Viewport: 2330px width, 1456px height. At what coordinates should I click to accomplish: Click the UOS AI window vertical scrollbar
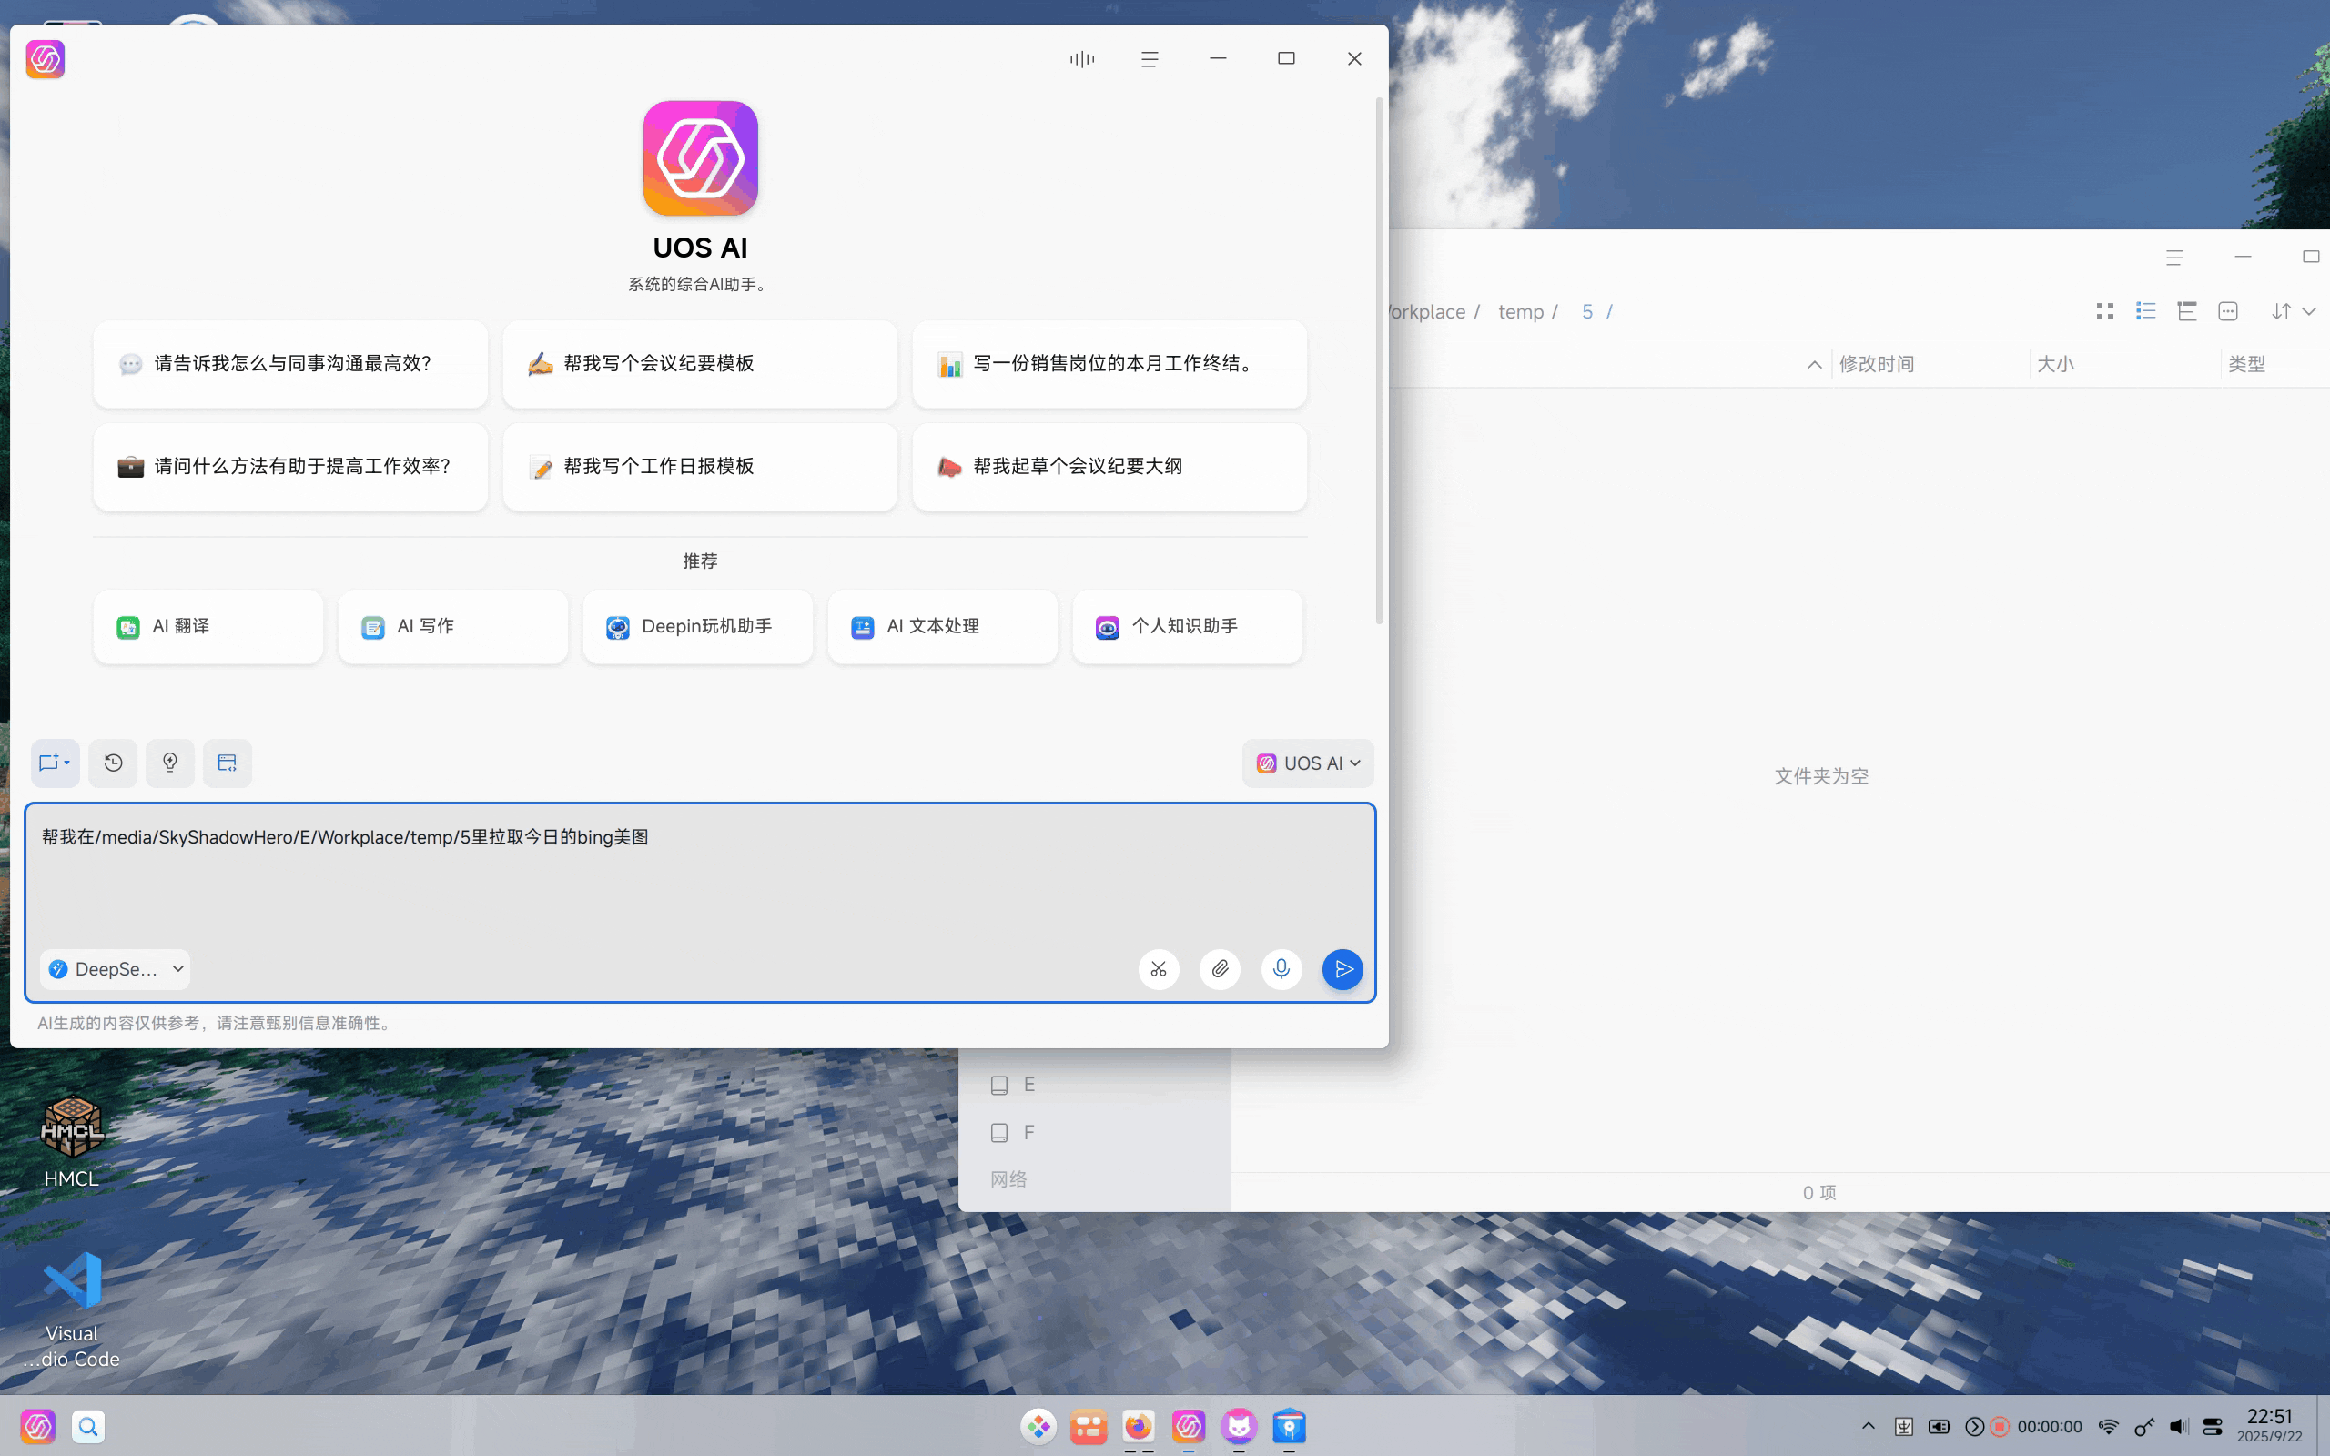coord(1379,361)
